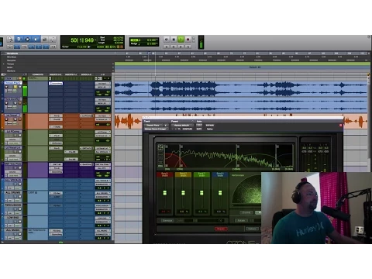The height and width of the screenshot is (279, 372).
Task: Open the send slot on Ld Vocal track
Action: [x=87, y=115]
